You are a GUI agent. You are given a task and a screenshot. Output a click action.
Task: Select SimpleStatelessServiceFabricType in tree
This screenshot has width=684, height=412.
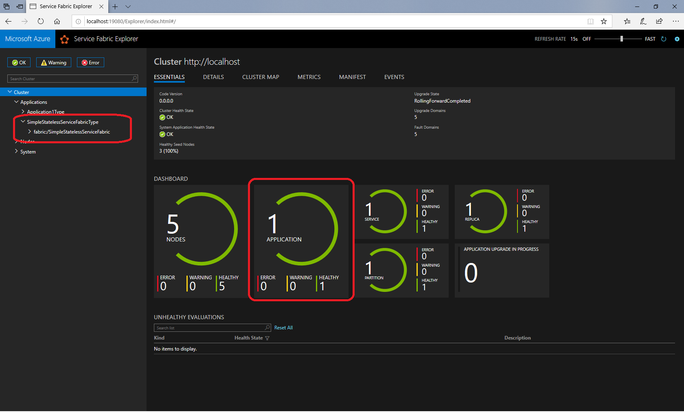tap(63, 122)
